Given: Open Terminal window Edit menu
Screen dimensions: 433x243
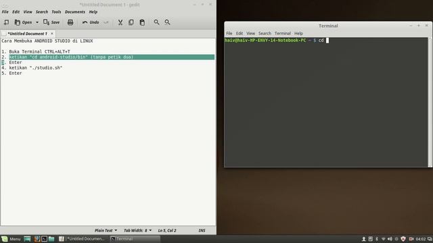Looking at the screenshot, I should 240,33.
